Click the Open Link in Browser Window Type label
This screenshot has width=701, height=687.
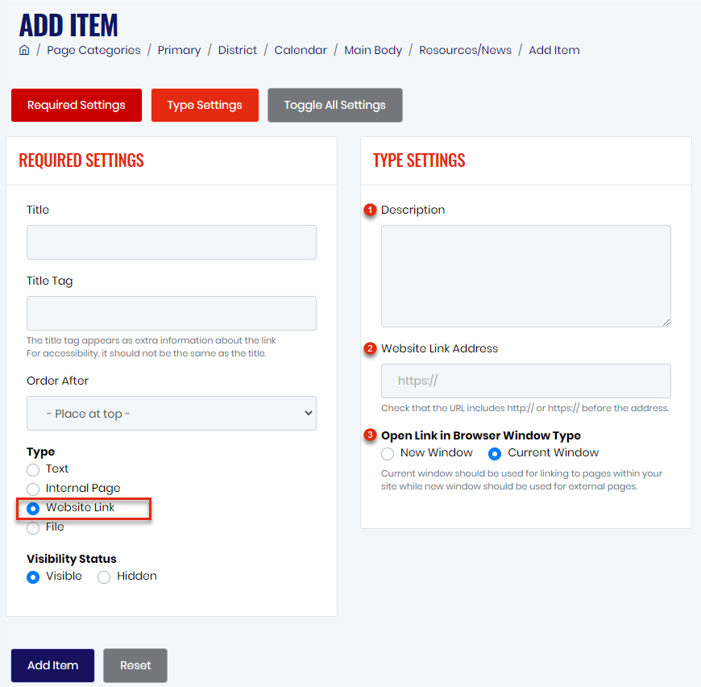pyautogui.click(x=480, y=435)
